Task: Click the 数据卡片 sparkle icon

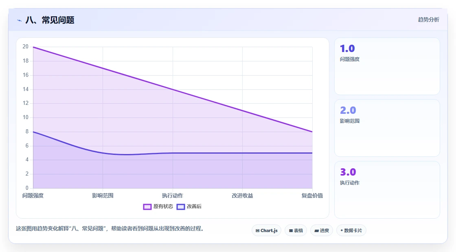Action: [x=342, y=230]
